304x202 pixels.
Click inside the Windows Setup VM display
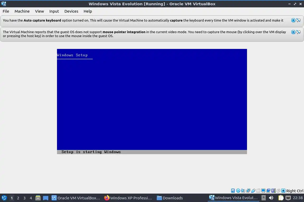[x=152, y=101]
